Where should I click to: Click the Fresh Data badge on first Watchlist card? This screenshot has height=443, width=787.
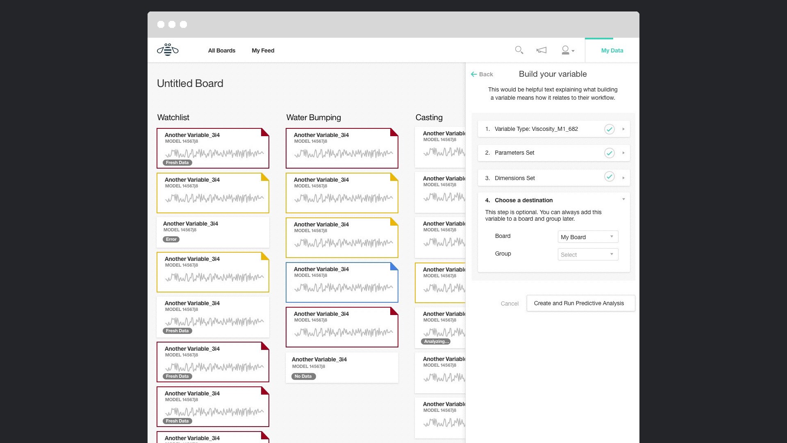point(177,162)
